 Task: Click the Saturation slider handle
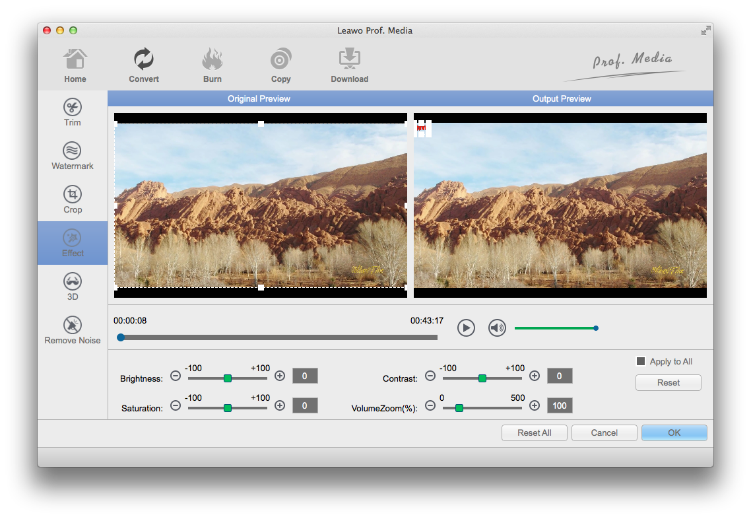pyautogui.click(x=228, y=408)
